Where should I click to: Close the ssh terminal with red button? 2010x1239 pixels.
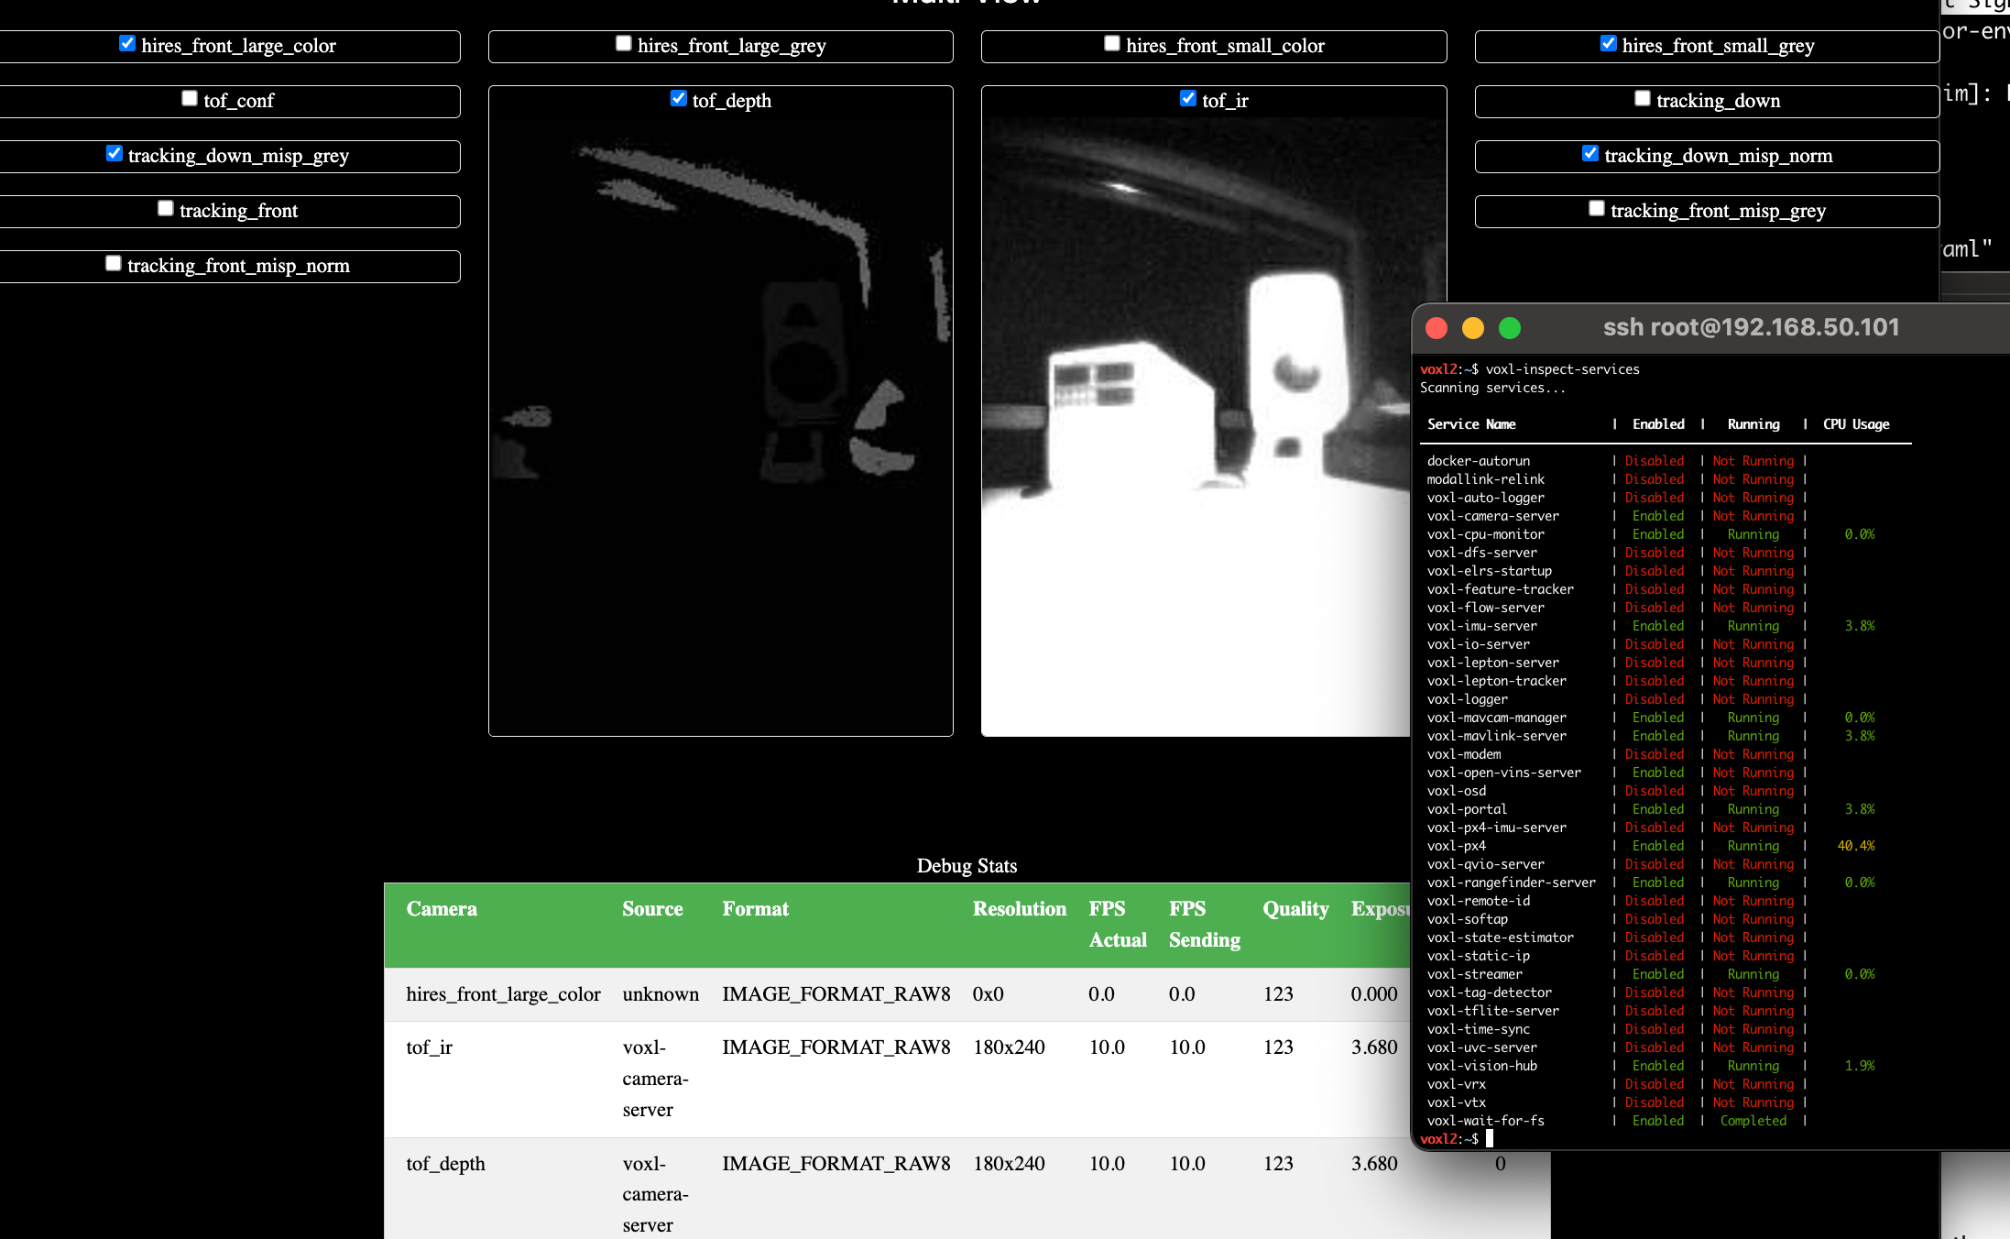pos(1436,328)
